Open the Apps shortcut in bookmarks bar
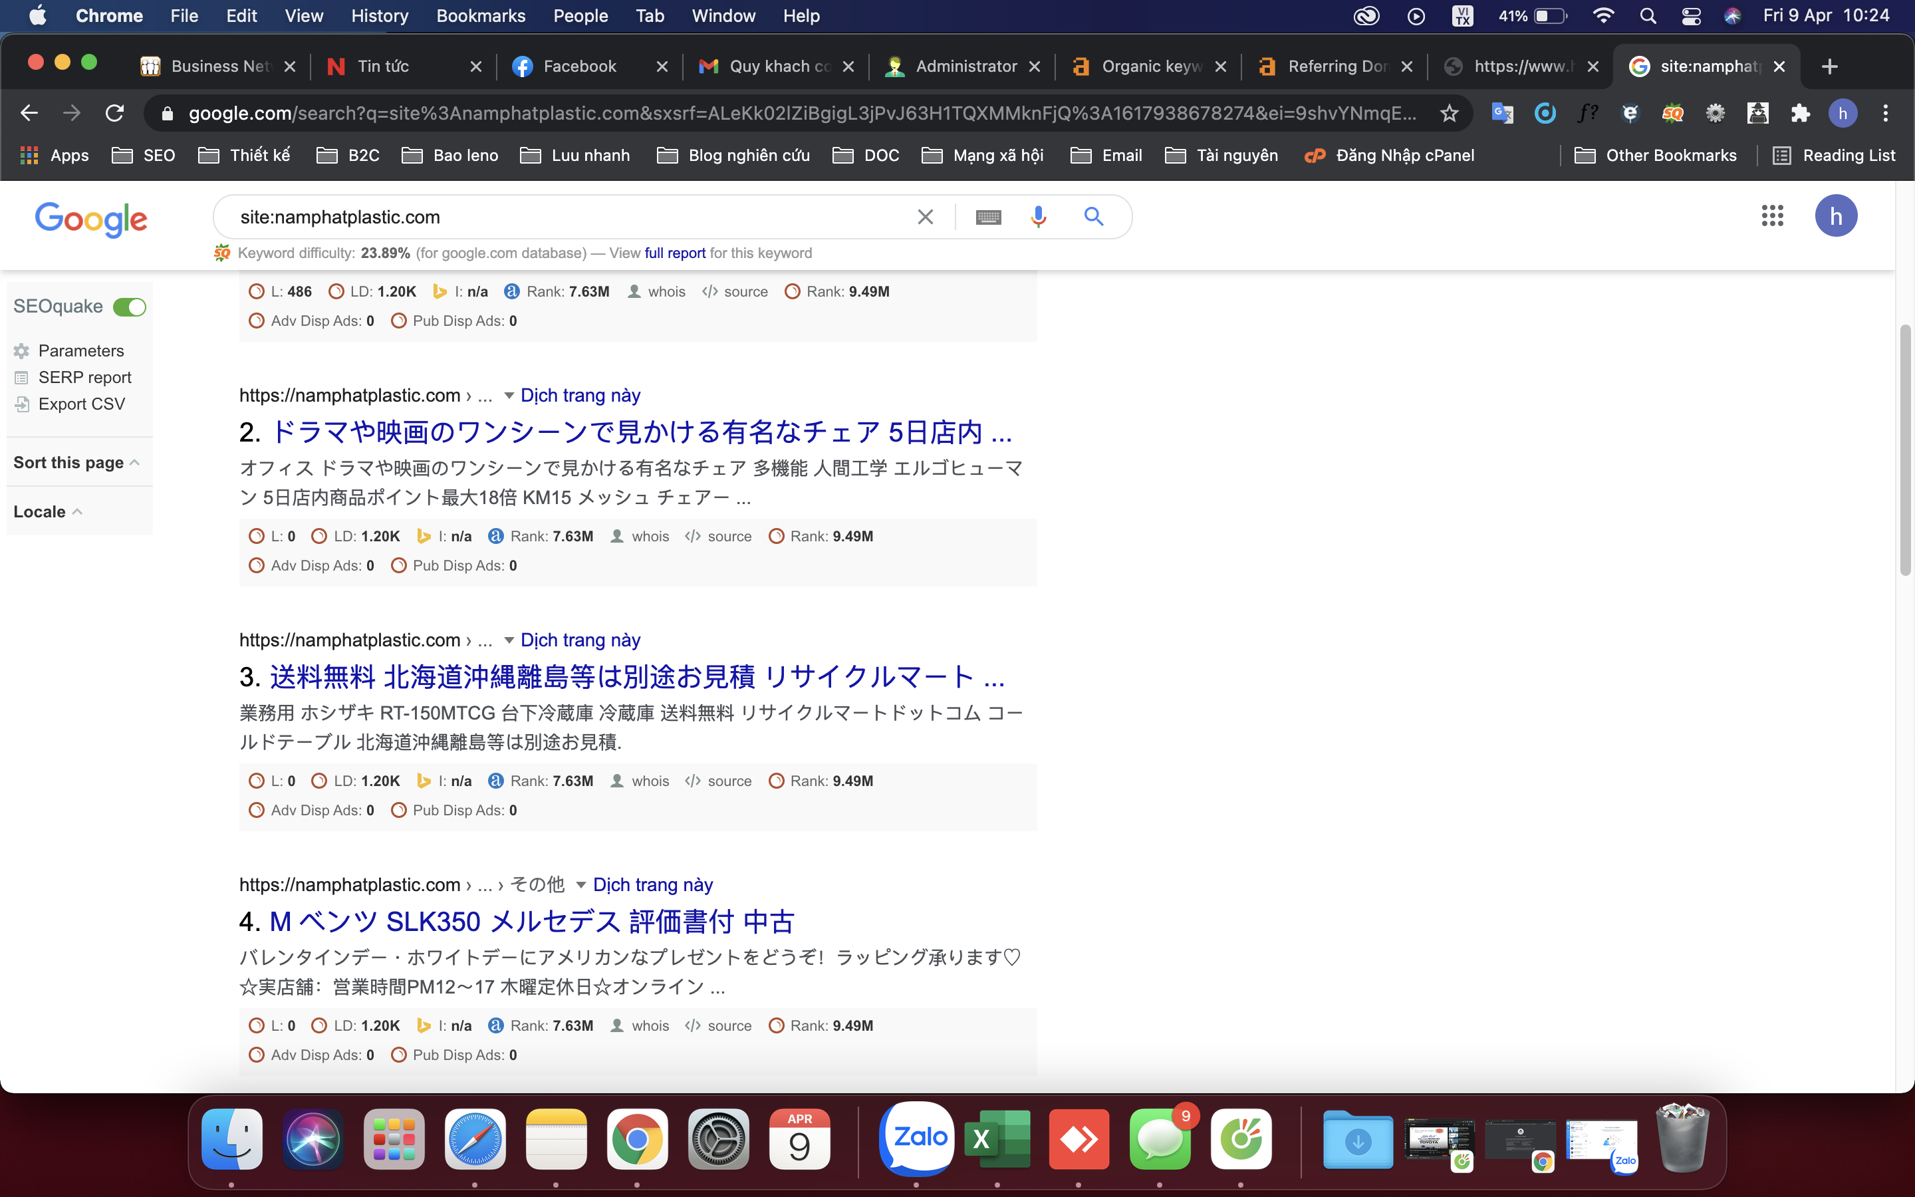Image resolution: width=1915 pixels, height=1197 pixels. 54,155
